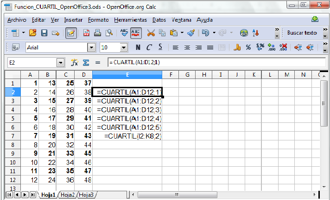Open the Name Box dropdown arrow
330x200 pixels.
click(x=61, y=62)
